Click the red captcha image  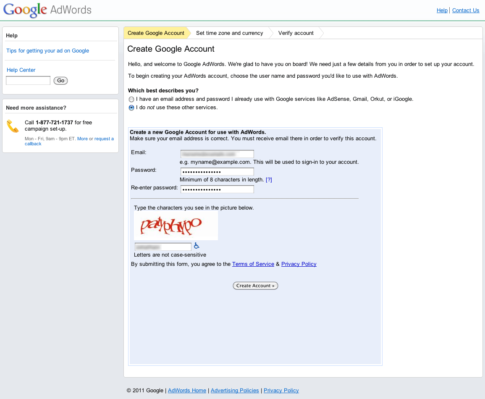click(x=176, y=226)
